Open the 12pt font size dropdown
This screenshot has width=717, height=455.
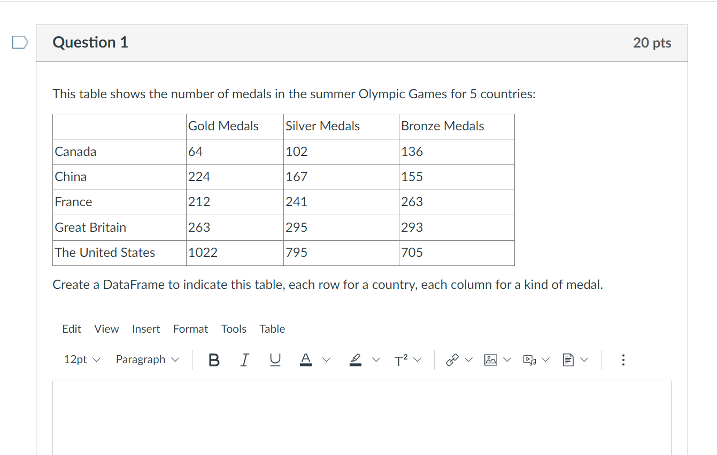pos(81,359)
